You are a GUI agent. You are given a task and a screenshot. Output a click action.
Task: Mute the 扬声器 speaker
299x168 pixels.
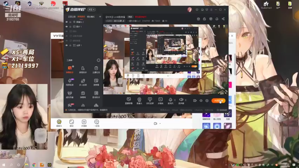[x=181, y=101]
